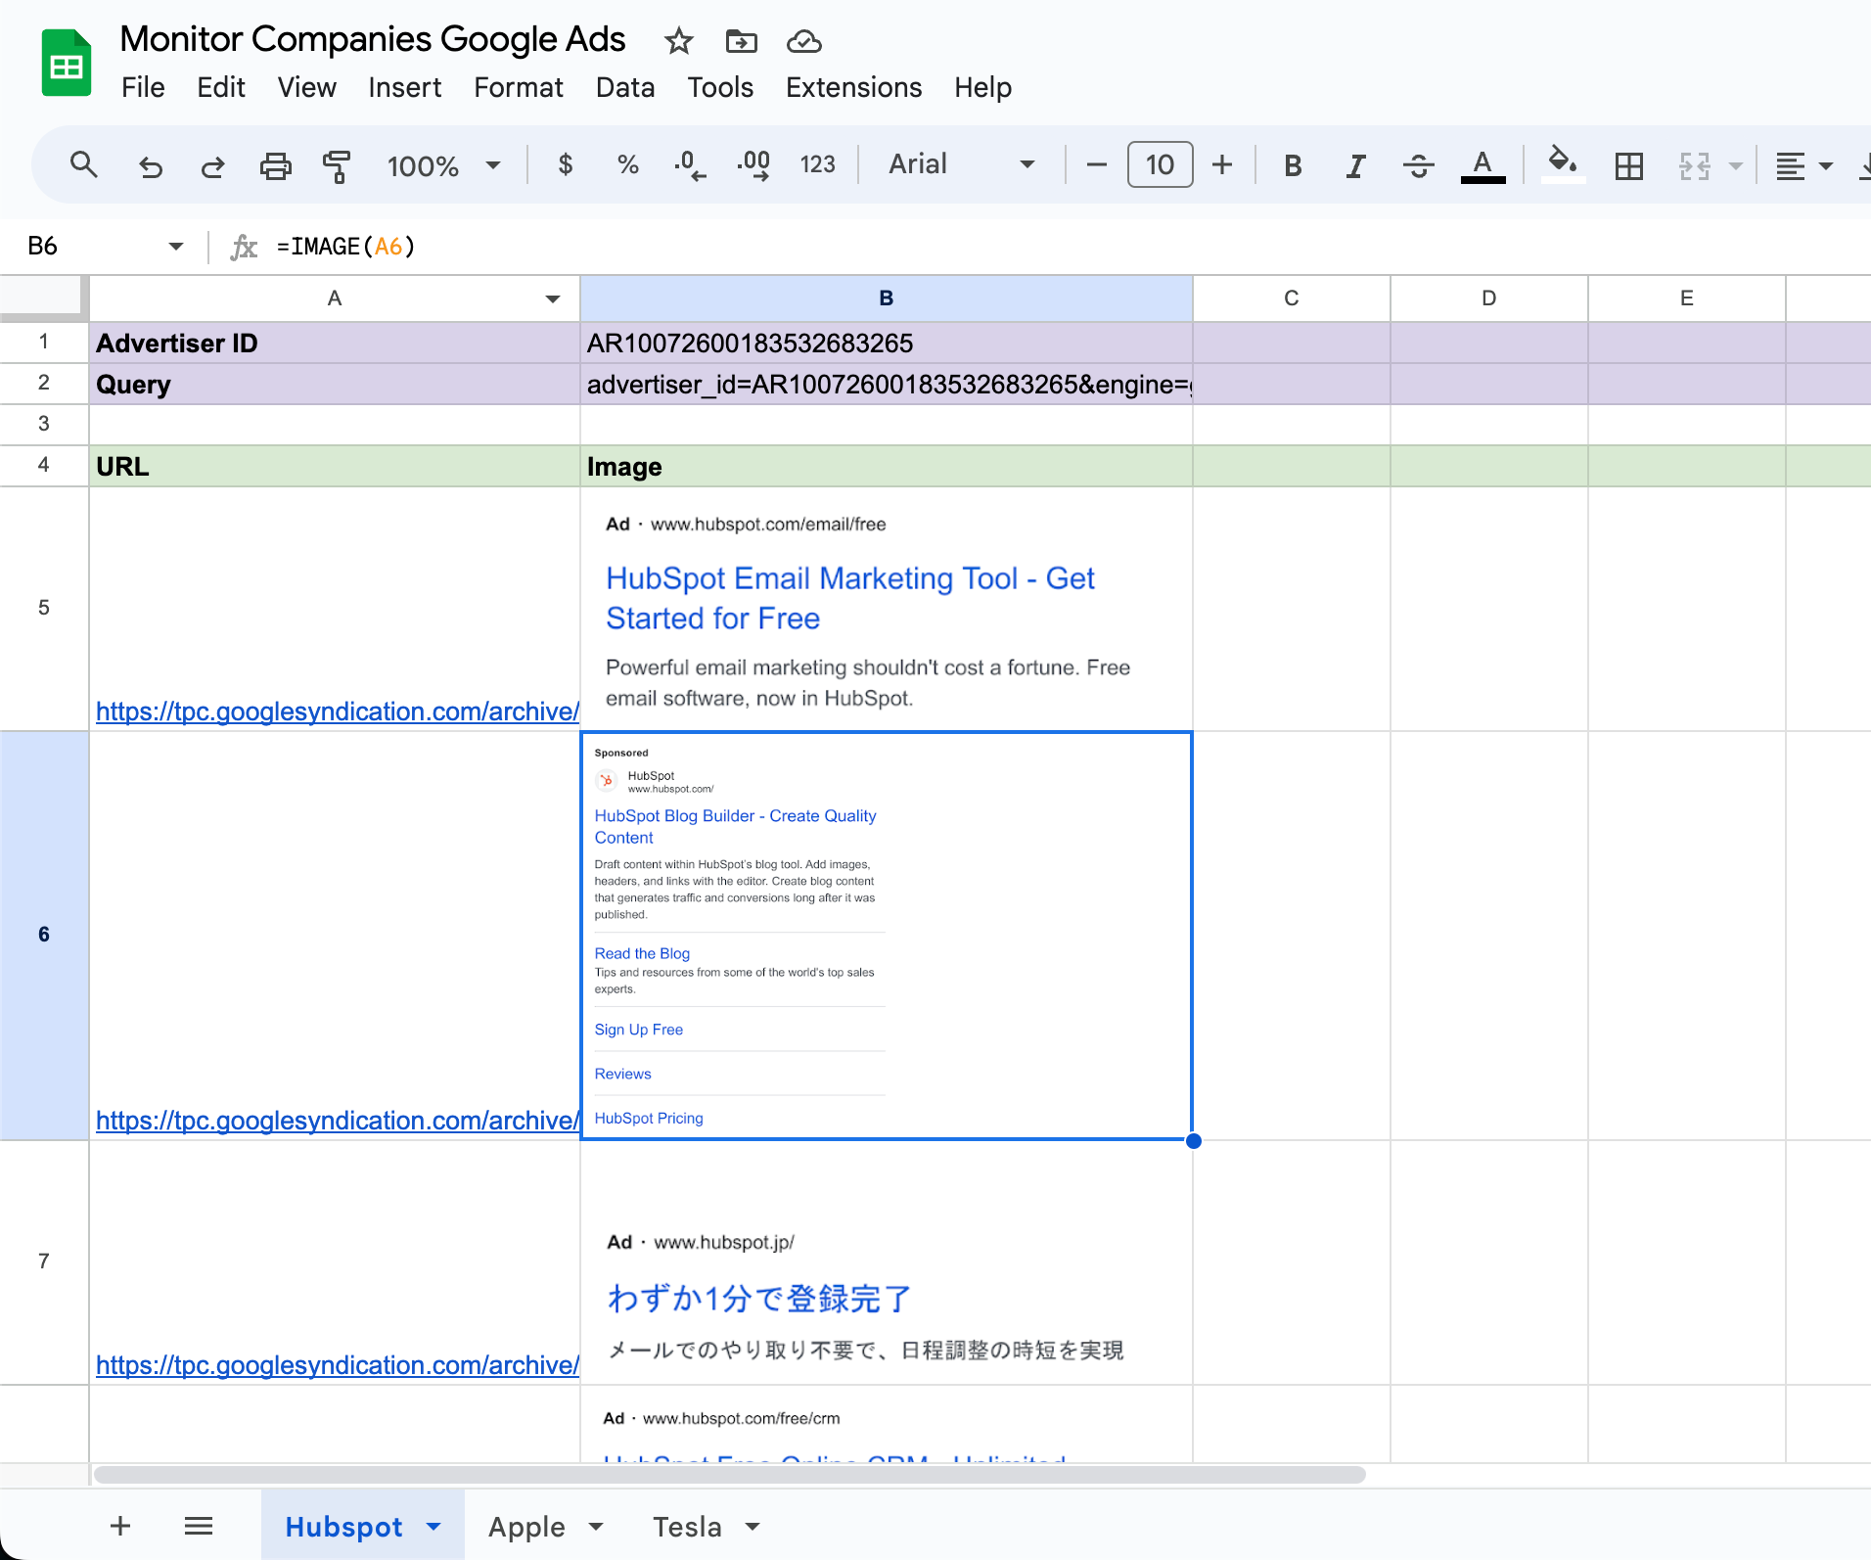Click the move to folder icon
1871x1560 pixels.
(x=741, y=41)
